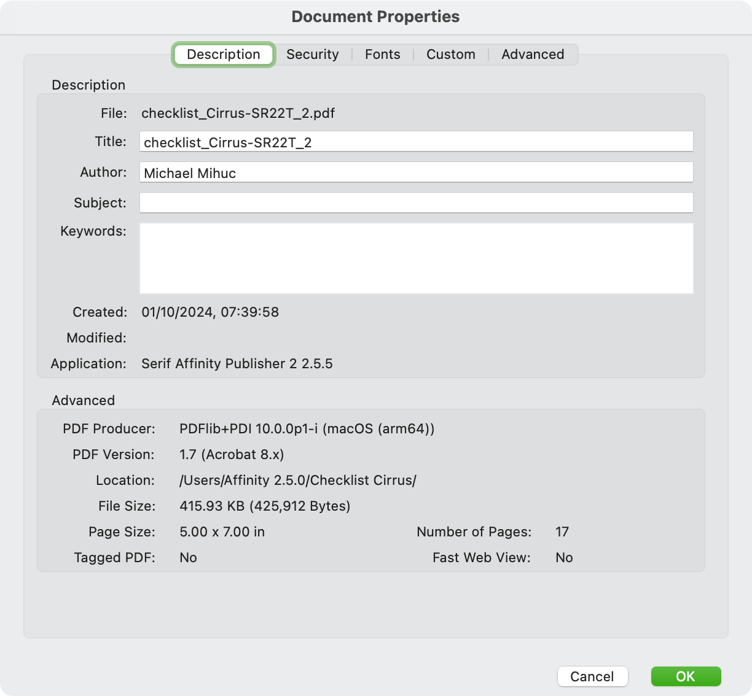Image resolution: width=752 pixels, height=696 pixels.
Task: Select the Page Size value 5.00 x 7.00
Action: coord(222,532)
